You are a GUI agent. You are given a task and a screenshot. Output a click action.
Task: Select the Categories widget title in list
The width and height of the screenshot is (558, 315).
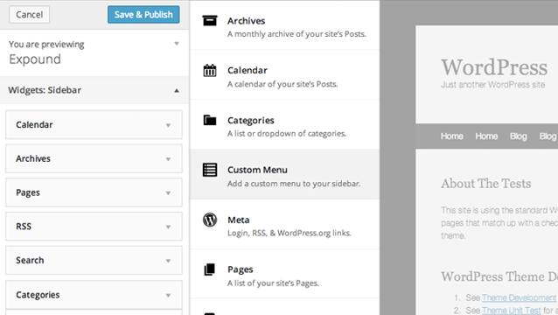tap(251, 120)
